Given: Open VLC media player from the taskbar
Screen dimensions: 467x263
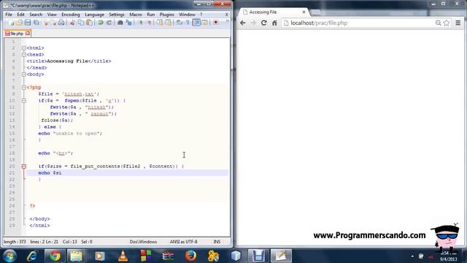Looking at the screenshot, I should [x=123, y=256].
